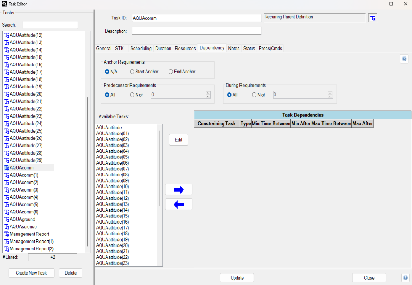Screen dimensions: 412x285
Task: Switch to the Scheduling tab
Action: click(x=141, y=49)
